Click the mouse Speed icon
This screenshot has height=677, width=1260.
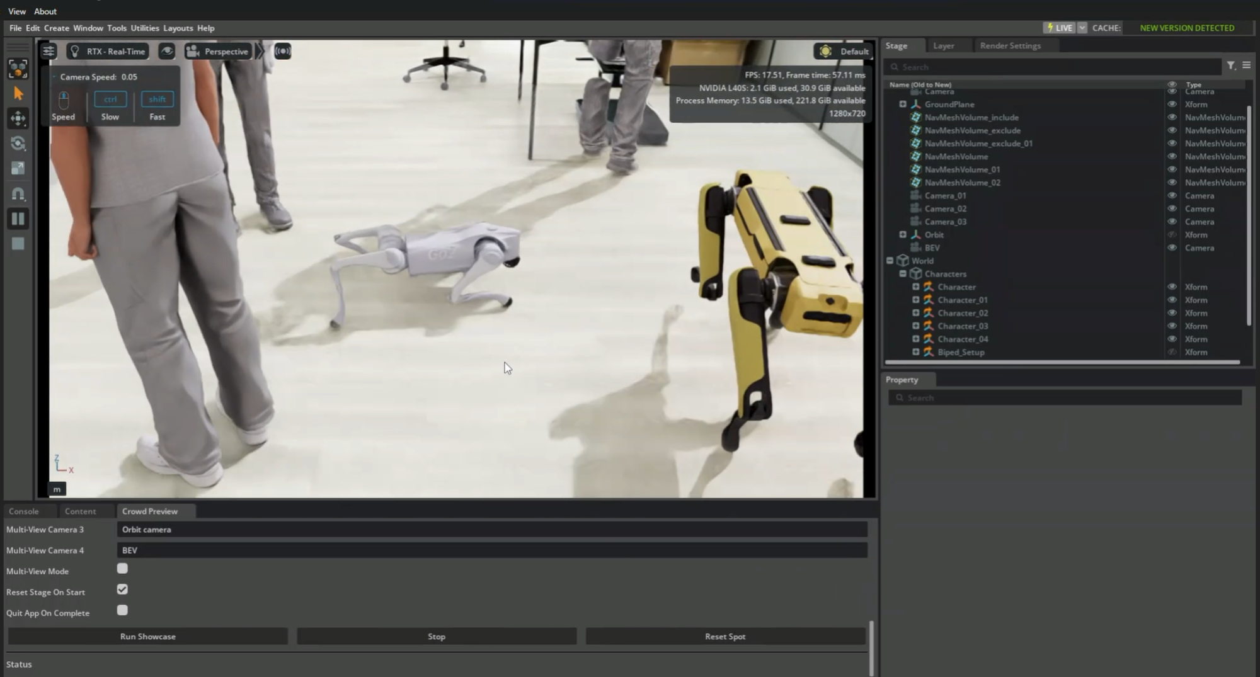point(63,100)
